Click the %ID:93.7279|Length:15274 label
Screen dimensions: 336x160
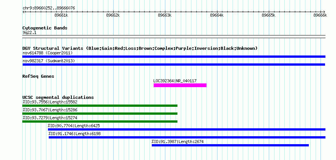coord(50,118)
